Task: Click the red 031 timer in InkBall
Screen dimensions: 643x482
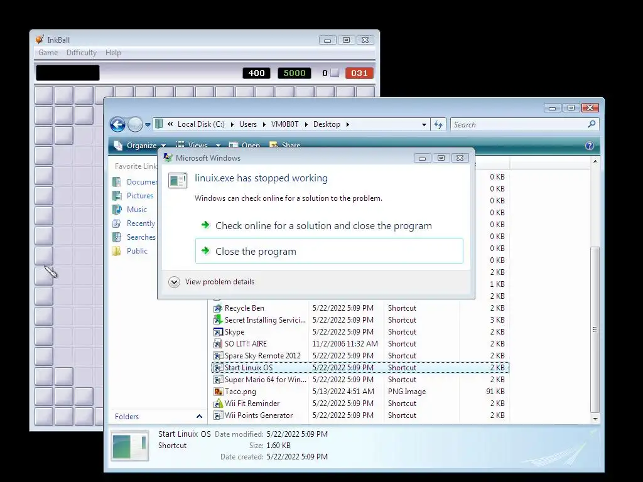Action: (x=359, y=73)
